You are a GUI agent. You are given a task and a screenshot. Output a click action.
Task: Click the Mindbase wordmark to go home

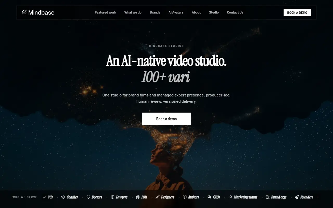point(41,12)
